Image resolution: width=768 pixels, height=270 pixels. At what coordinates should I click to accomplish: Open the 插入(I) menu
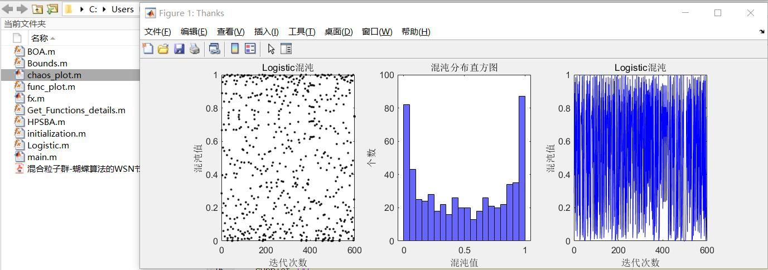pyautogui.click(x=267, y=32)
